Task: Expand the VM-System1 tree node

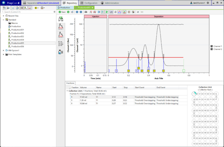Action: (x=3, y=50)
